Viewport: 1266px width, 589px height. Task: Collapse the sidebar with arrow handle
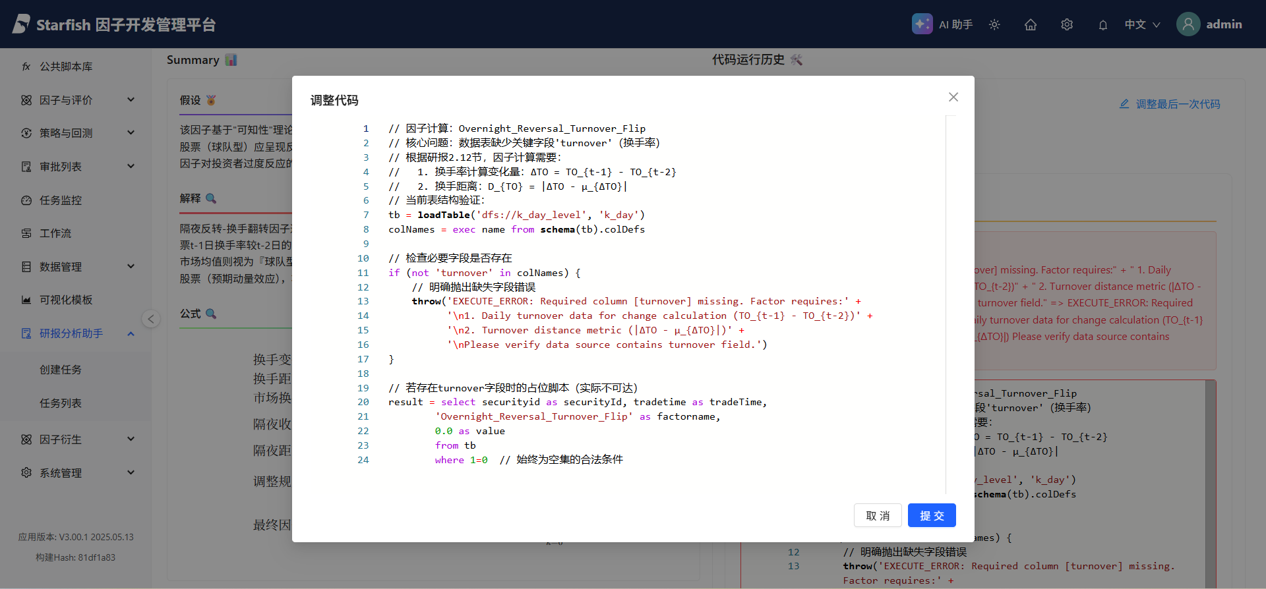pyautogui.click(x=151, y=319)
